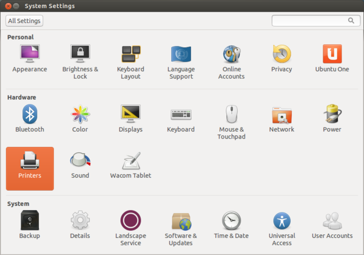The width and height of the screenshot is (364, 255).
Task: Click the search magnifier icon
Action: click(351, 21)
